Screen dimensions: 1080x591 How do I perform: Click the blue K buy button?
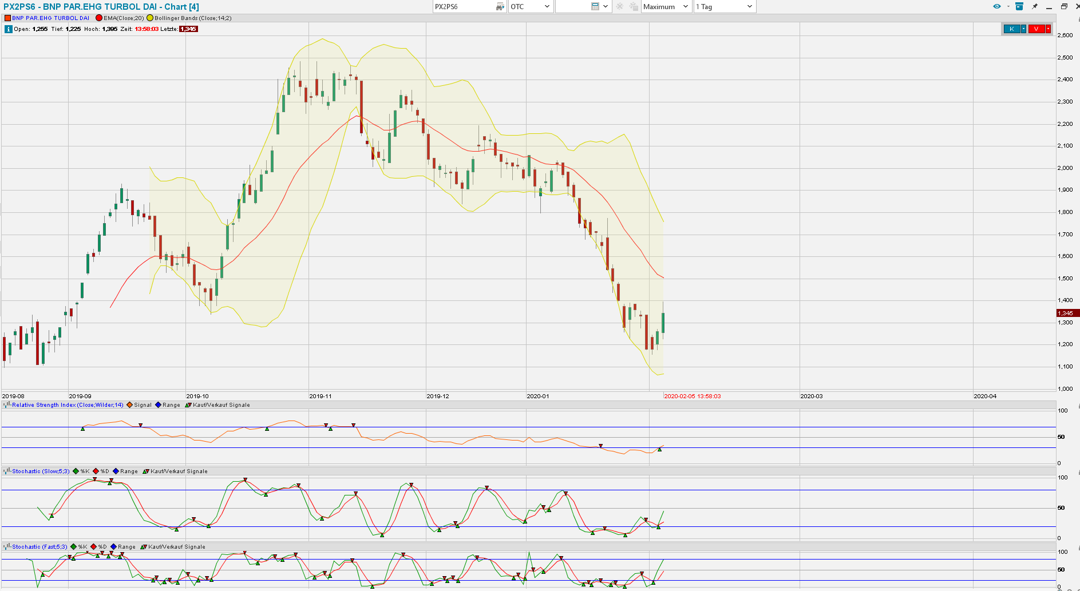point(1011,29)
